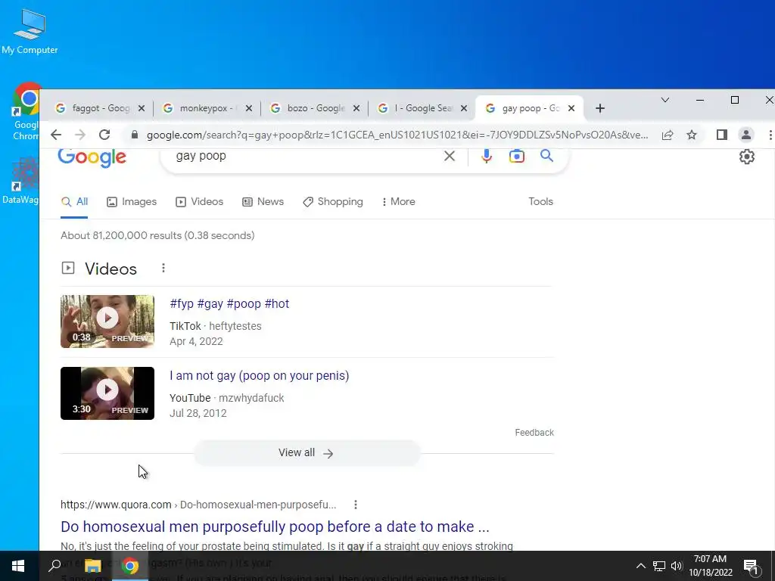
Task: Close the monkeypox tab
Action: (248, 108)
